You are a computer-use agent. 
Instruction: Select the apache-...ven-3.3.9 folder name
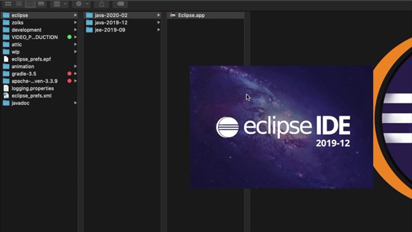[35, 81]
